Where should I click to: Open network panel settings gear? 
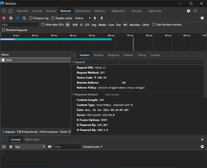click(202, 18)
